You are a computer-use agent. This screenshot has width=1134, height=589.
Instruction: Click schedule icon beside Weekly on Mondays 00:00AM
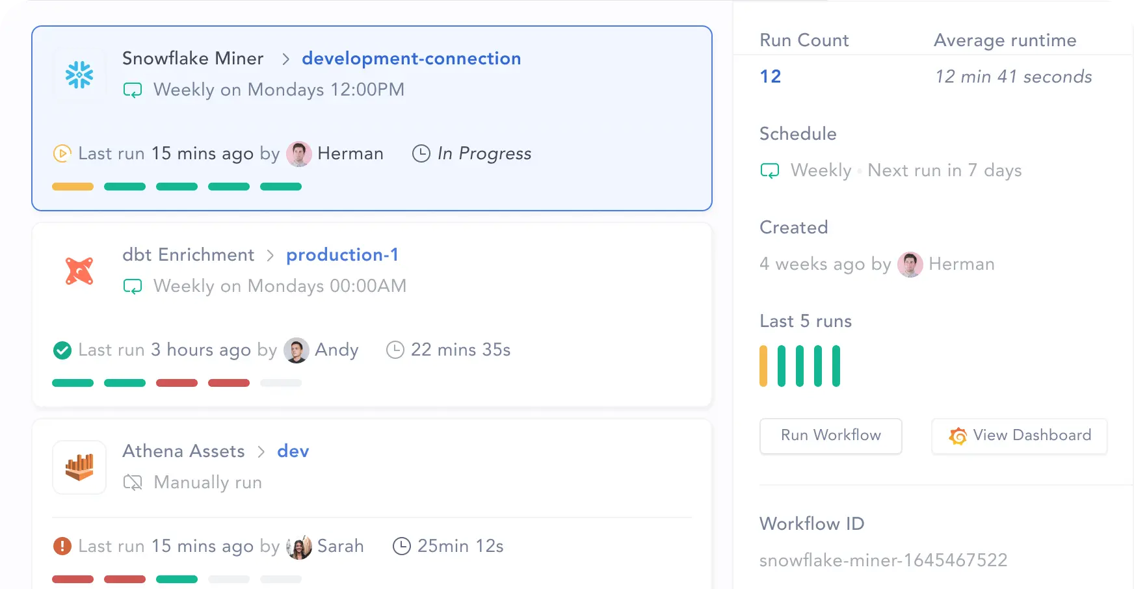coord(133,287)
